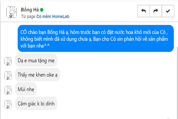Select the blue greeting message bubble

coord(96,38)
